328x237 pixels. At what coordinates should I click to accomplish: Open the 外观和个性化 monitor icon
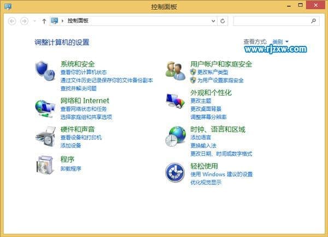point(175,100)
